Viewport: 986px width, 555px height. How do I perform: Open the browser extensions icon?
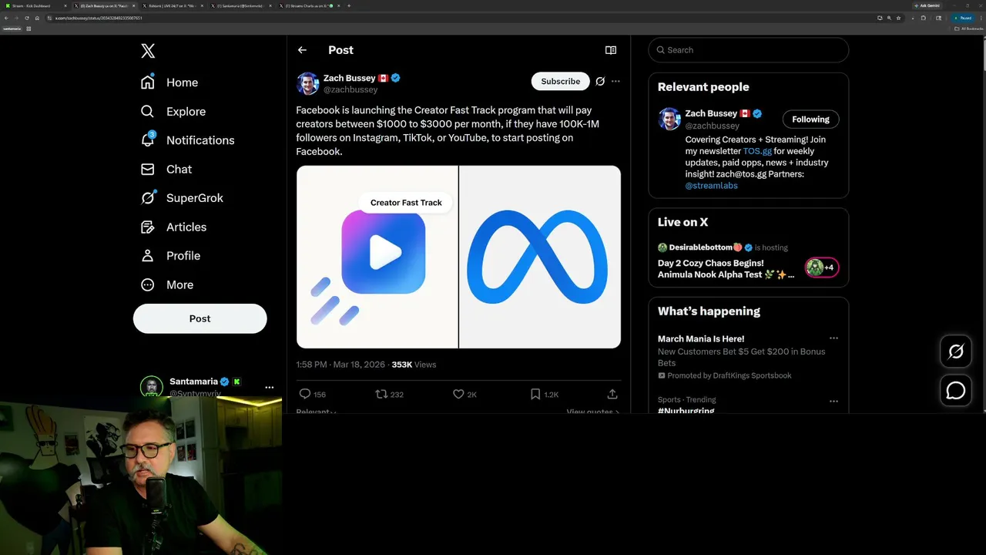point(924,18)
